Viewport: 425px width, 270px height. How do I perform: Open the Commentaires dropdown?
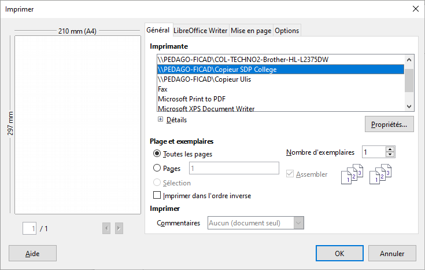click(x=256, y=222)
